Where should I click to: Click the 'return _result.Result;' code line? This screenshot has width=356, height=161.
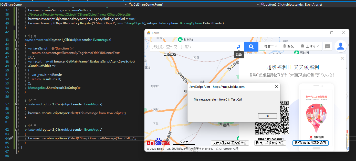[x=46, y=79]
